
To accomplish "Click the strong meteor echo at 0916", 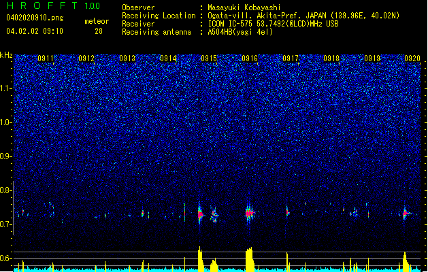I will (249, 213).
